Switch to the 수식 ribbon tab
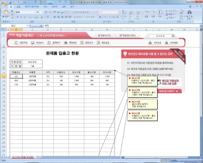The image size is (203, 163). click(x=45, y=6)
